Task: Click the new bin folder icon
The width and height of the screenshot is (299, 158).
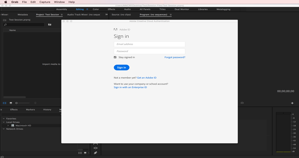Action: (x=50, y=24)
